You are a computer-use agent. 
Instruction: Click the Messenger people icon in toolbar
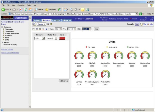[x=87, y=9]
